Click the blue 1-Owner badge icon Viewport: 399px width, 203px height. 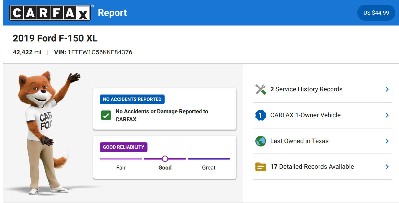pos(261,115)
